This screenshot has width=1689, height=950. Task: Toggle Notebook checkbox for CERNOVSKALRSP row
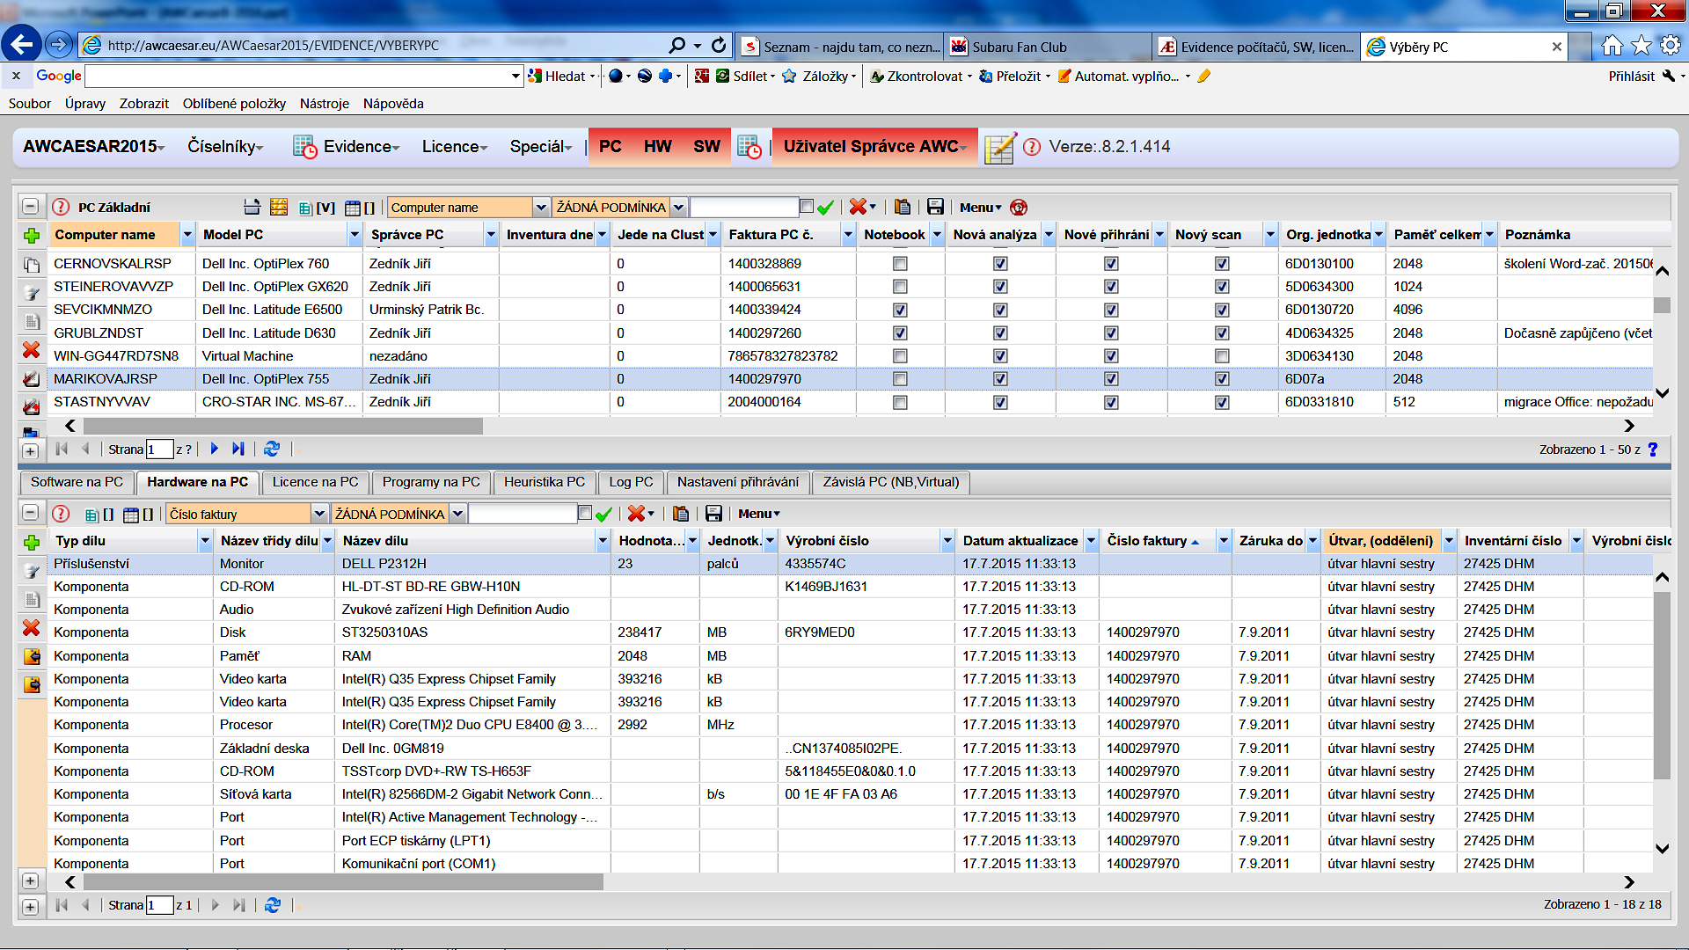click(x=899, y=264)
